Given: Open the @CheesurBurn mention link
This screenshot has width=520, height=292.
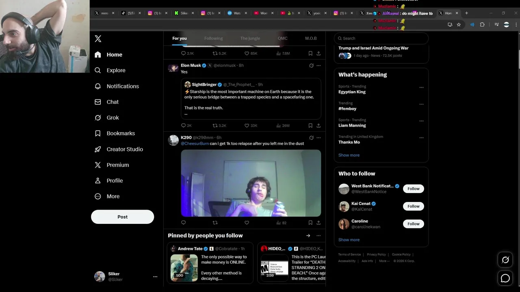Looking at the screenshot, I should pyautogui.click(x=195, y=144).
